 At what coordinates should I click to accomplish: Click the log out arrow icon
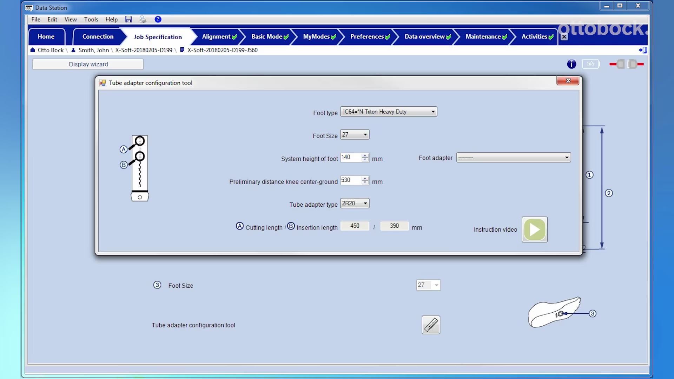point(643,50)
